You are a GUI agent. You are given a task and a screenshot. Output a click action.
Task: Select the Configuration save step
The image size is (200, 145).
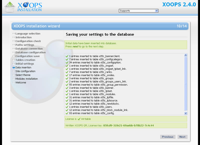coord(27,56)
